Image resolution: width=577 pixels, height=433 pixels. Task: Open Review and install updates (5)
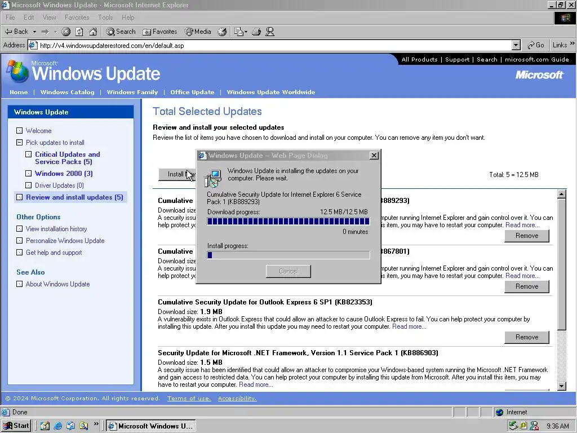(x=74, y=197)
